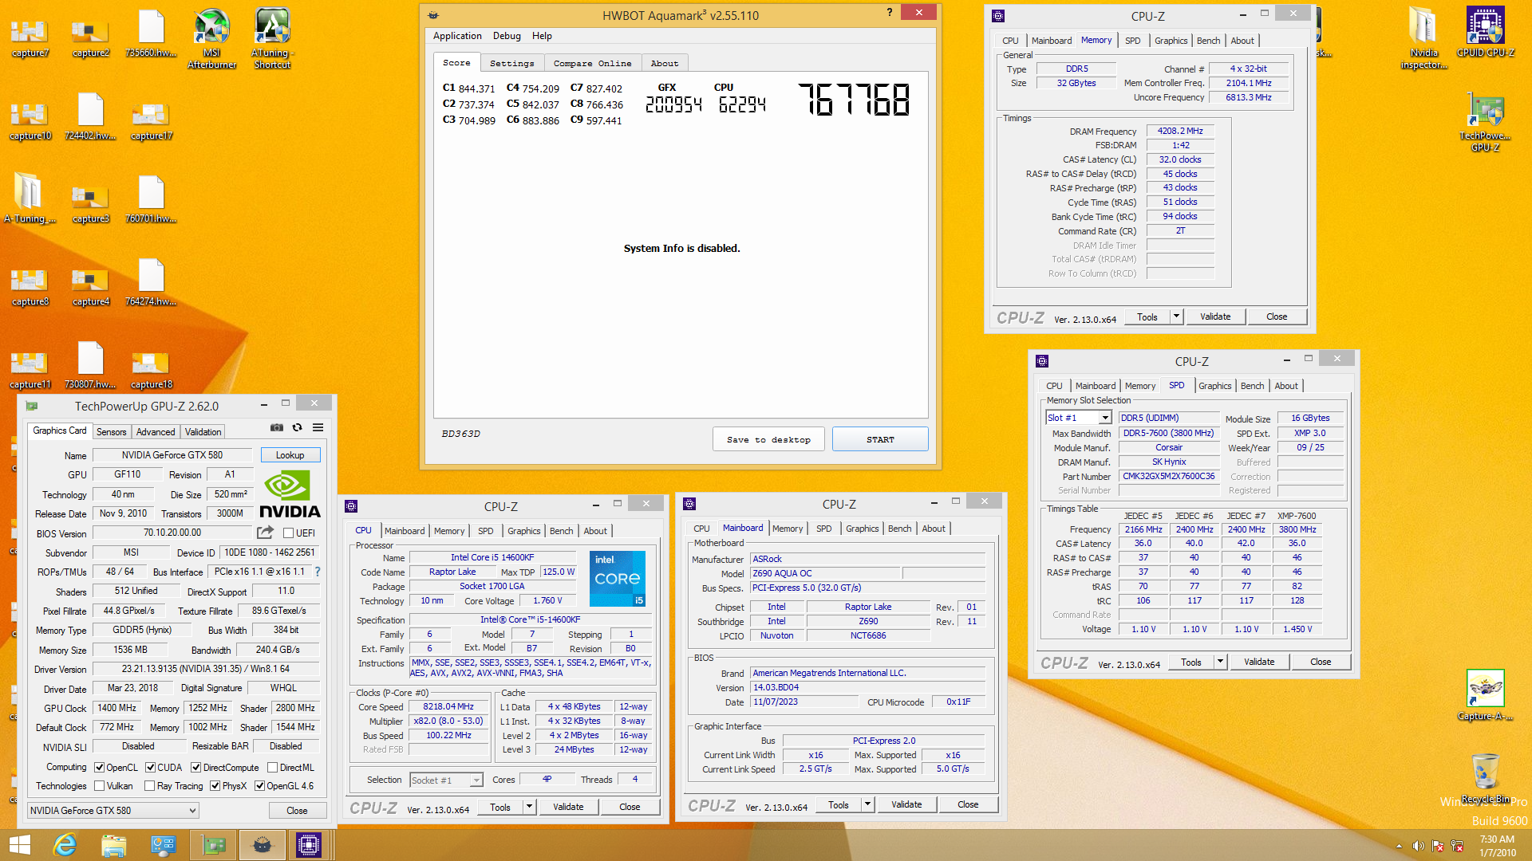
Task: Open the Windows Start button
Action: pos(19,845)
